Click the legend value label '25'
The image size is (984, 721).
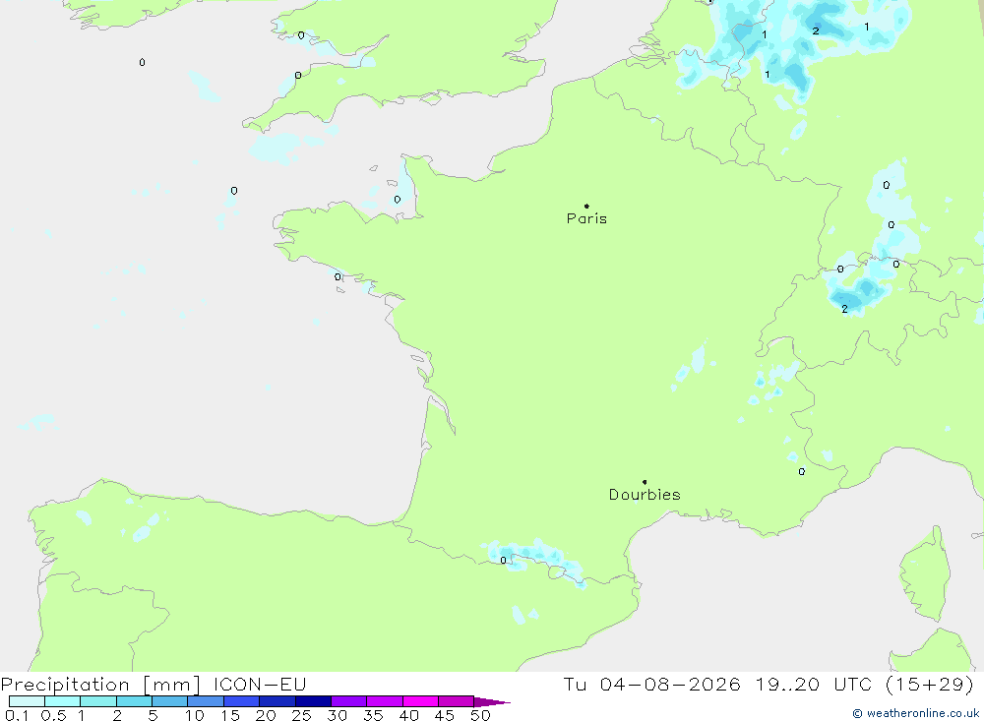(x=301, y=715)
